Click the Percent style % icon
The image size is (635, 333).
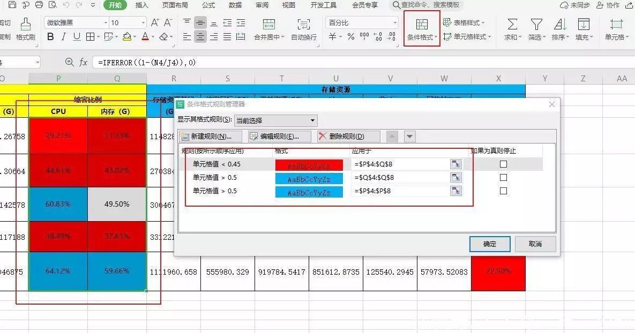point(350,37)
